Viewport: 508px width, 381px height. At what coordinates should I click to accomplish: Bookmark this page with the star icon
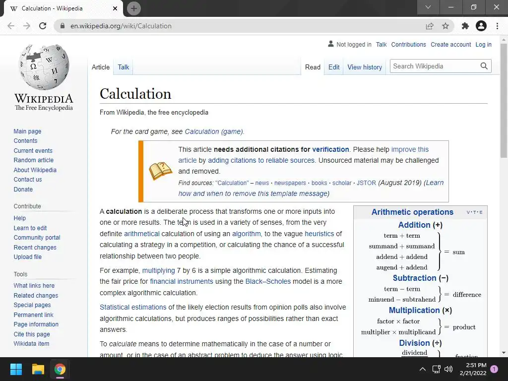click(x=445, y=26)
